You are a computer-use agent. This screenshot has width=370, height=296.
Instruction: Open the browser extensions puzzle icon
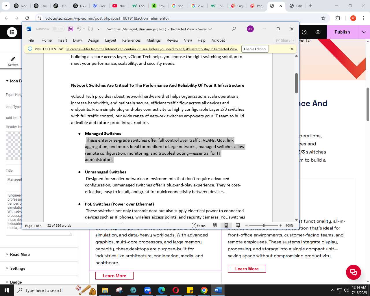pos(338,18)
